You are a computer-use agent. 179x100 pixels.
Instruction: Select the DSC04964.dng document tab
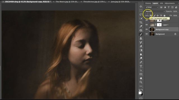click(28, 2)
